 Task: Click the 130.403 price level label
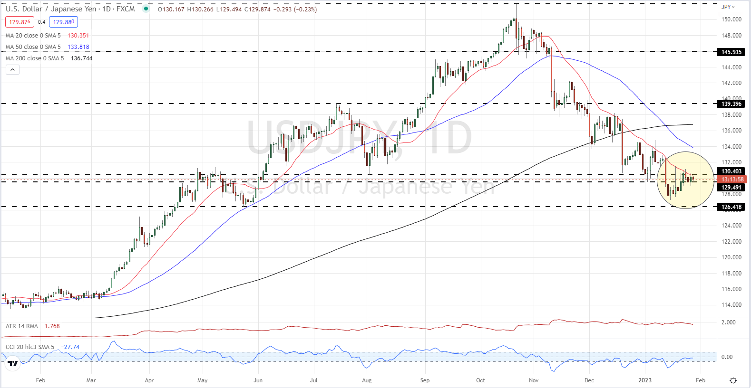pyautogui.click(x=731, y=171)
